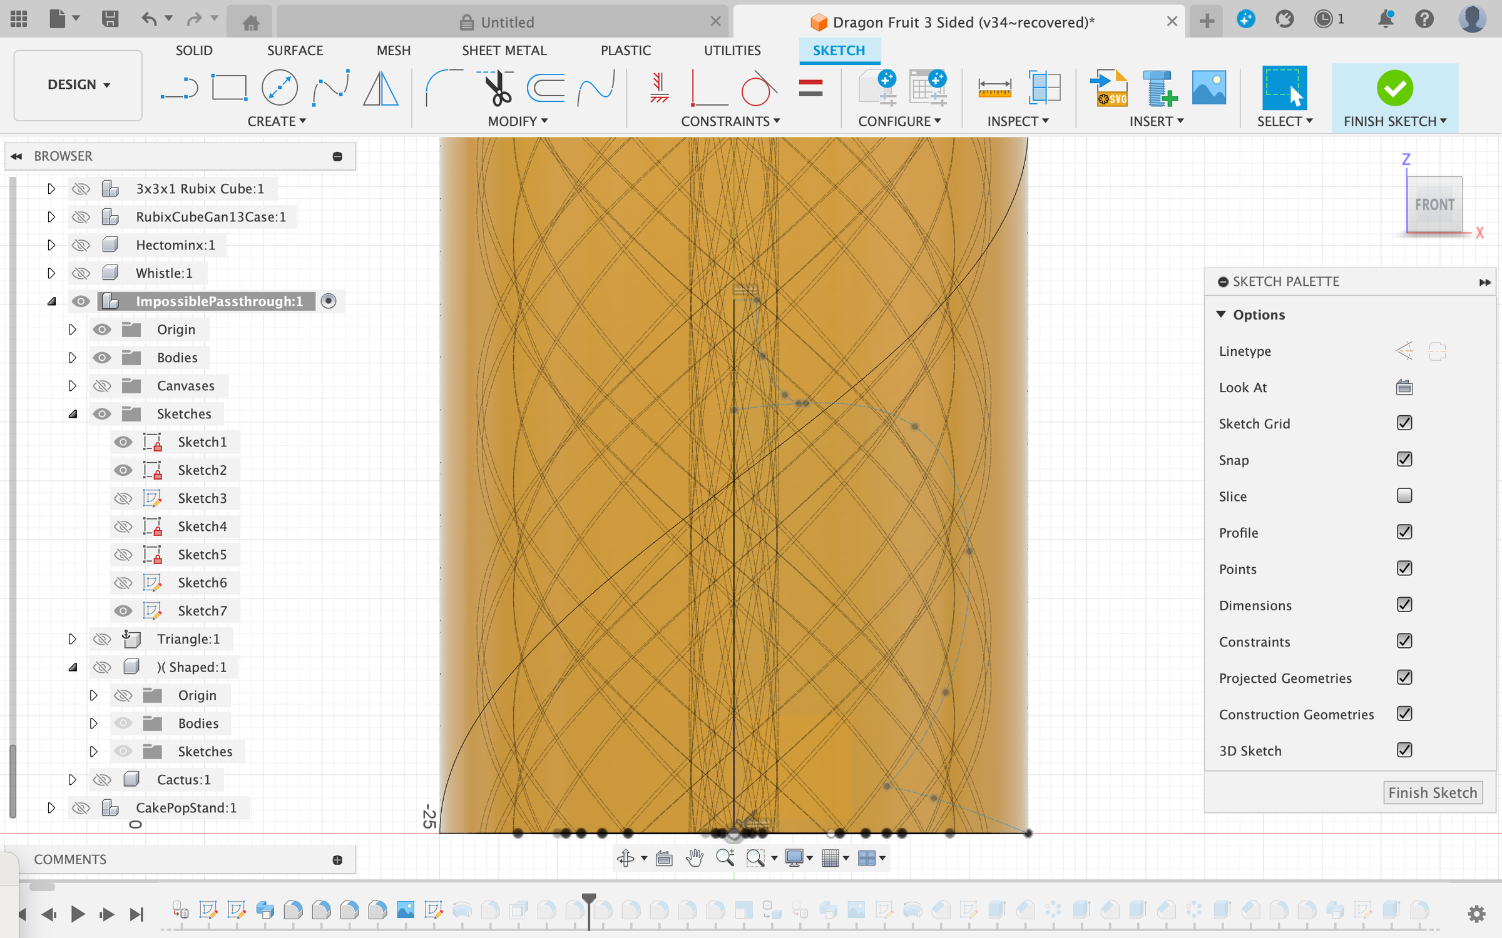Pick the Fit Point Spline tool
This screenshot has height=938, width=1502.
[330, 88]
